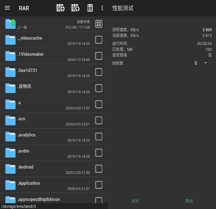216x209 pixels.
Task: Click the .appscqwzdhtplbkicon folder icon
Action: click(x=10, y=199)
